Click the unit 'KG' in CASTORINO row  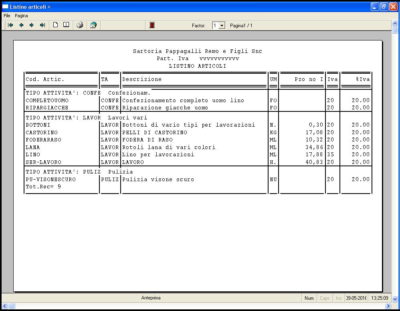pyautogui.click(x=273, y=133)
